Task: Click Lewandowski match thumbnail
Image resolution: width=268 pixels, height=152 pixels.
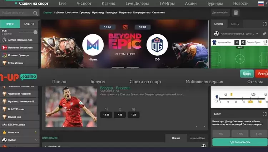Action: [x=71, y=107]
